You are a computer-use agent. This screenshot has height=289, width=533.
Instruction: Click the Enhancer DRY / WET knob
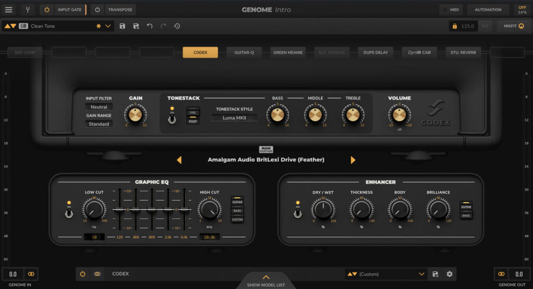(323, 209)
